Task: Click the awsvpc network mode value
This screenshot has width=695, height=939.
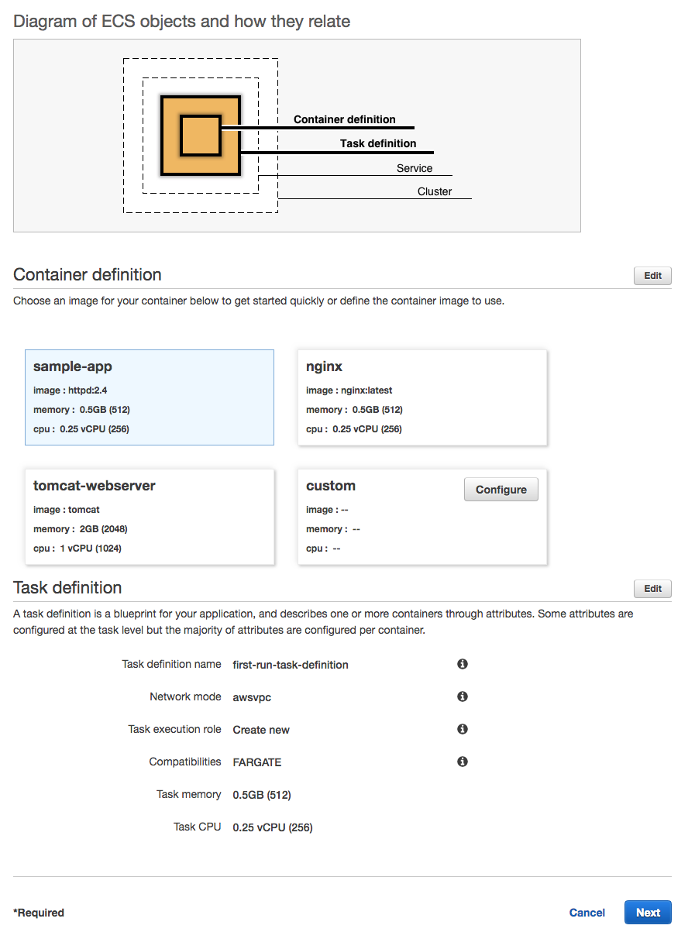Action: click(252, 697)
